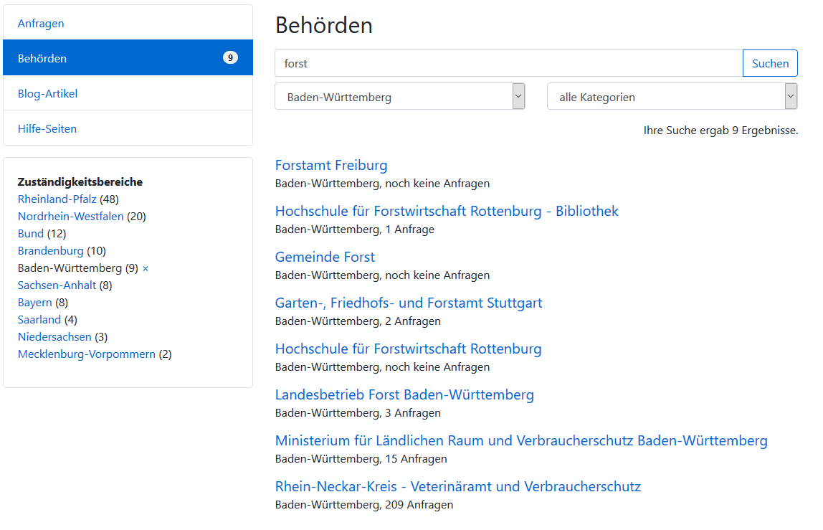The height and width of the screenshot is (530, 823).
Task: Open the Anfragen sidebar section
Action: [128, 23]
